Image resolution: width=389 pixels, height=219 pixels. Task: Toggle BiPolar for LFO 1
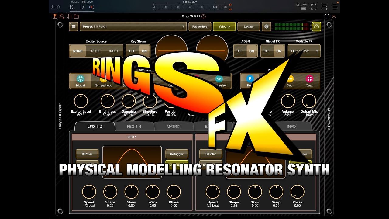click(x=87, y=154)
